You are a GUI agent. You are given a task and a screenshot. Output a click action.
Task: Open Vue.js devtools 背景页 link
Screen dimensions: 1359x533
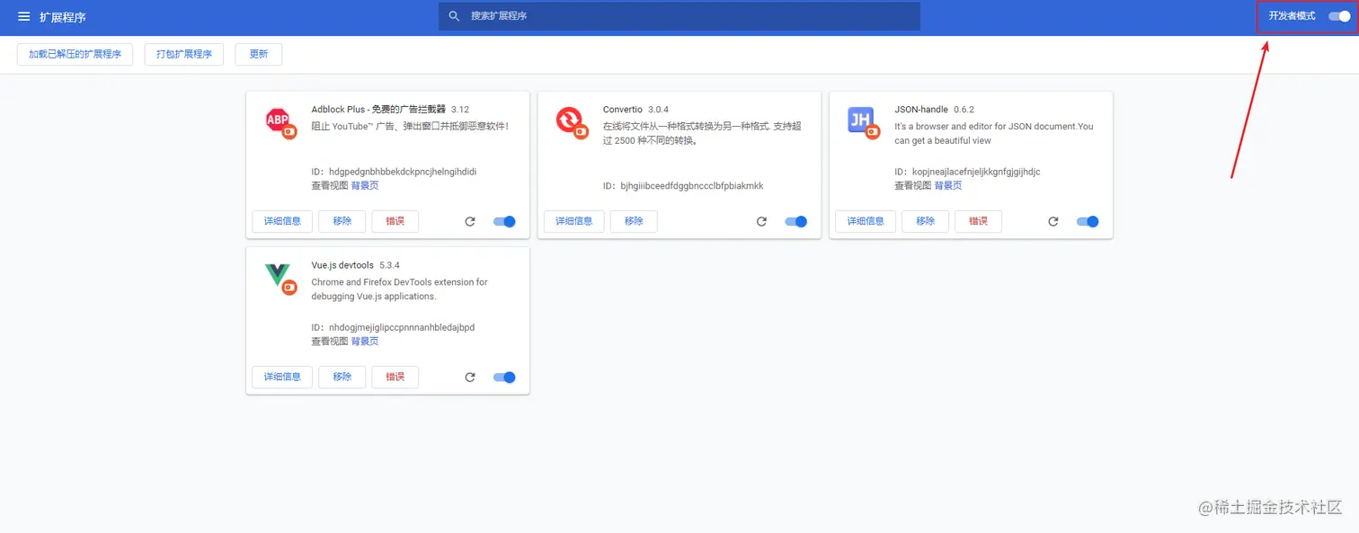pyautogui.click(x=364, y=342)
